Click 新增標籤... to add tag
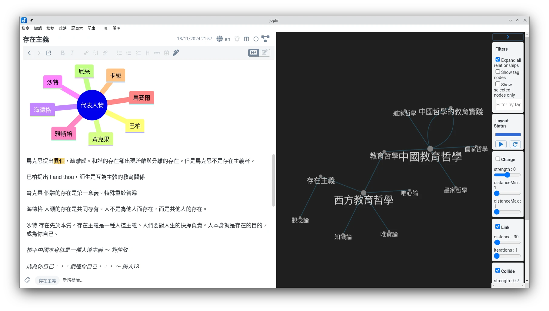Screen dimensions: 549x311 pos(73,280)
